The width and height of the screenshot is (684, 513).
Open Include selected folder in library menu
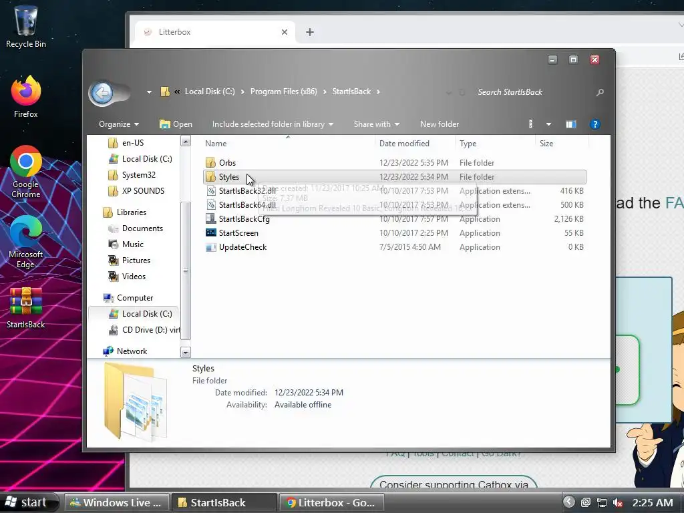tap(273, 124)
